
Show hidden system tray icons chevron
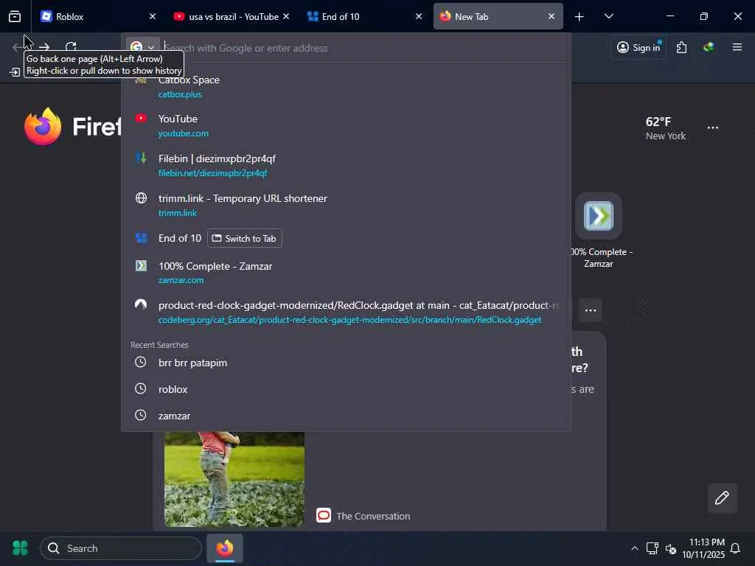[x=635, y=548]
